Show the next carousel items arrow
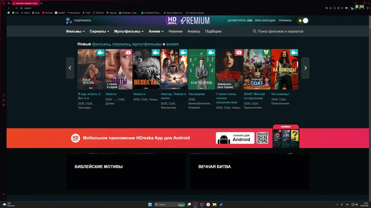 pos(305,68)
